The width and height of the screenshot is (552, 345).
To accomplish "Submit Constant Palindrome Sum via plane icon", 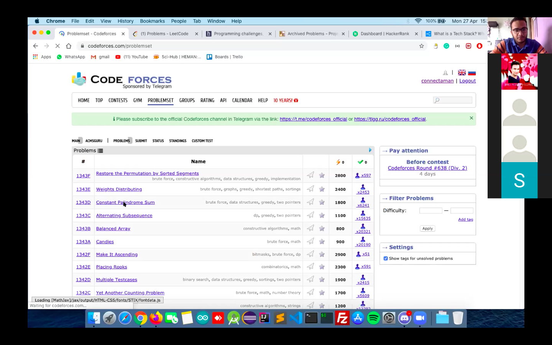I will [310, 202].
